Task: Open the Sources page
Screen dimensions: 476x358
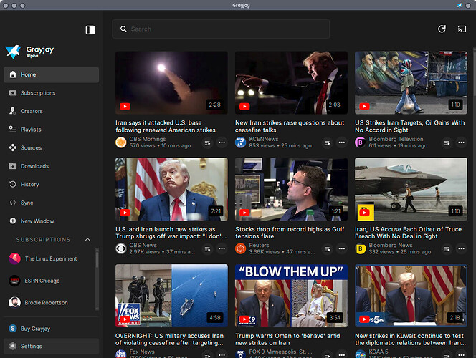Action: coord(52,147)
